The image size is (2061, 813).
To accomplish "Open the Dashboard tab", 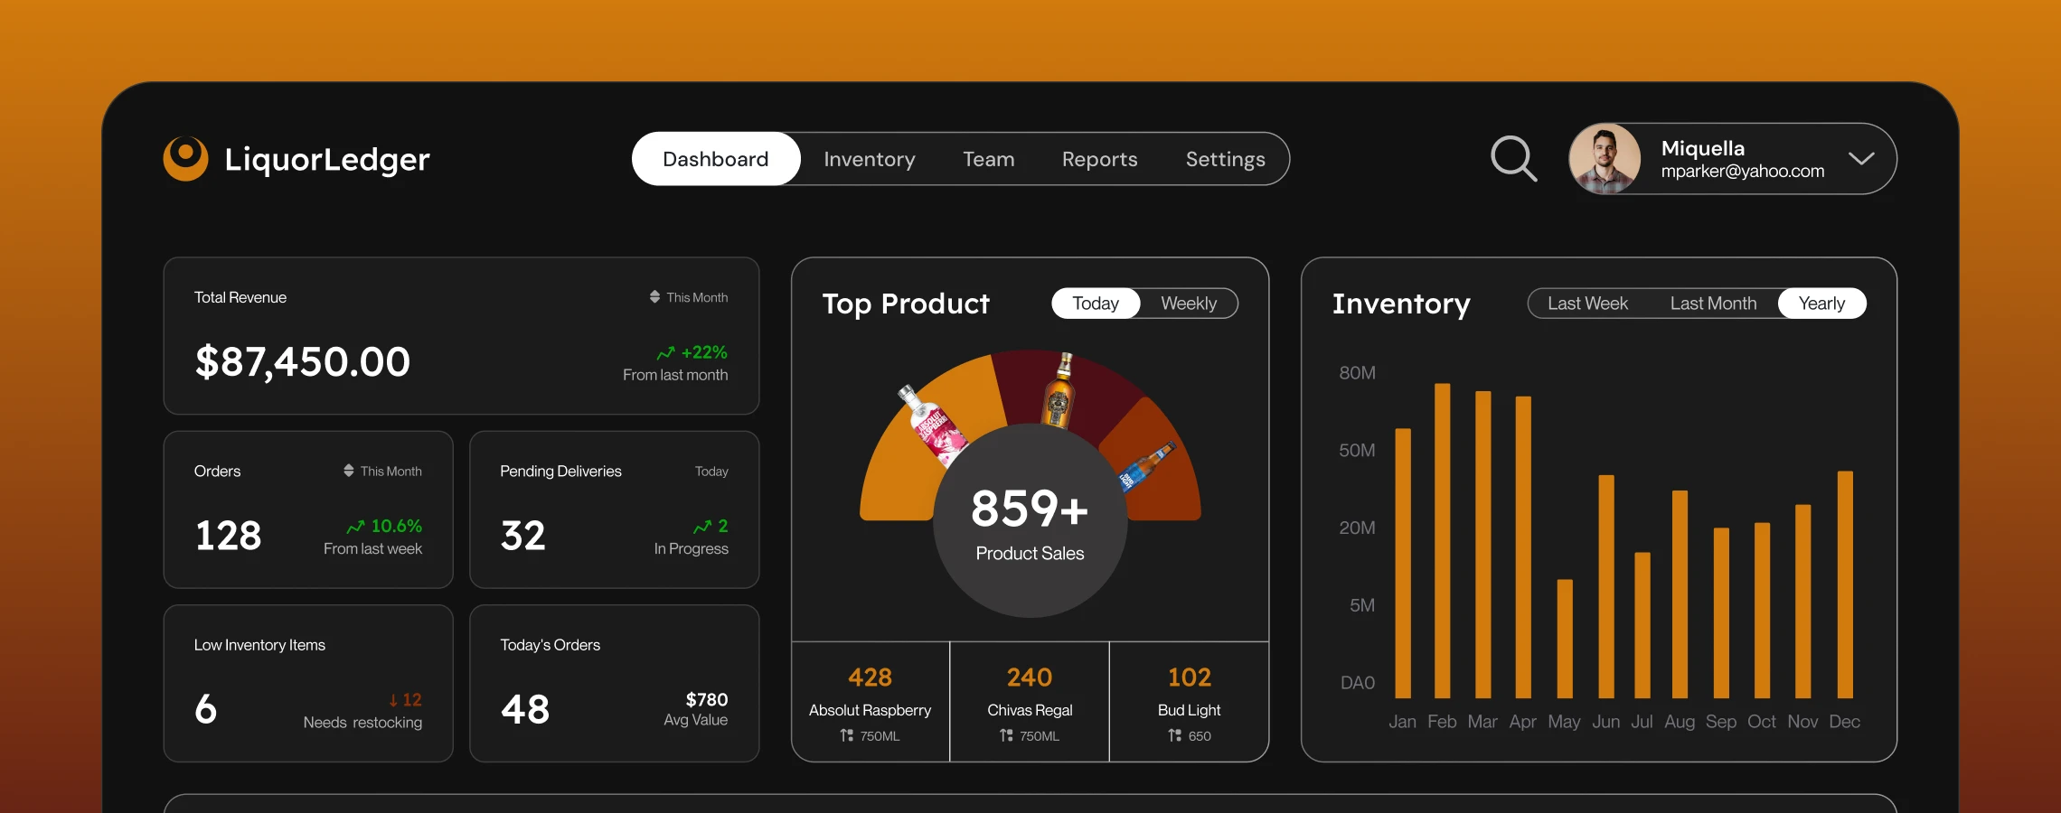I will pos(716,159).
